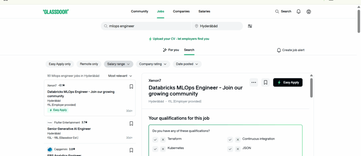Click the Capgemini company logo
Image resolution: width=361 pixels, height=156 pixels.
click(50, 149)
